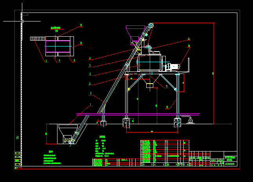Select the right diagonal brace of the frame

pyautogui.click(x=168, y=82)
